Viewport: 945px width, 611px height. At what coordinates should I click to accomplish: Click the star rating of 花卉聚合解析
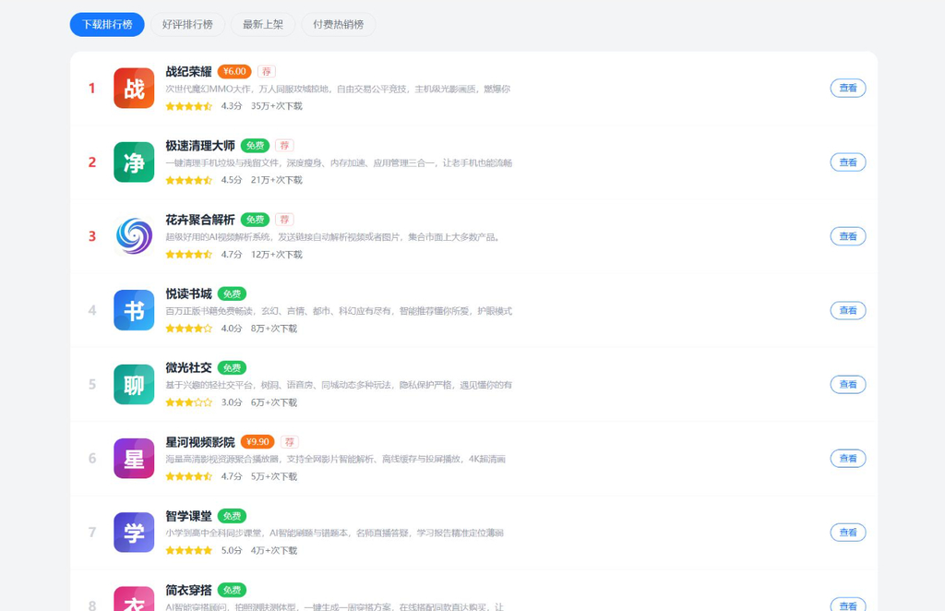tap(189, 255)
